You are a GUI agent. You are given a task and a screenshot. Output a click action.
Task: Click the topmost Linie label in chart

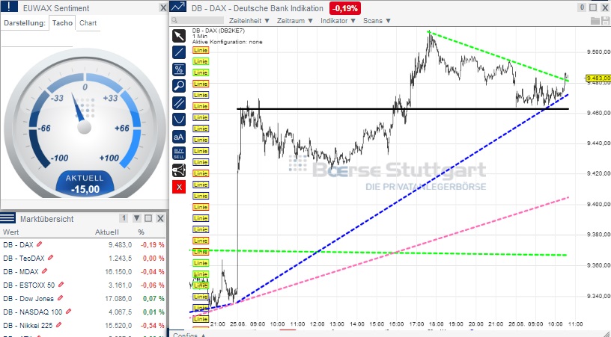click(x=201, y=50)
